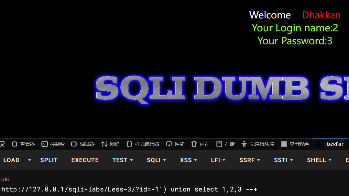Open the SQLI payloads dropdown
Screen dimensions: 349x196
(x=156, y=160)
